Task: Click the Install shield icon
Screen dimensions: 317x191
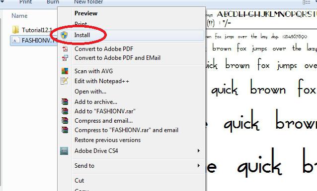Action: coord(64,35)
